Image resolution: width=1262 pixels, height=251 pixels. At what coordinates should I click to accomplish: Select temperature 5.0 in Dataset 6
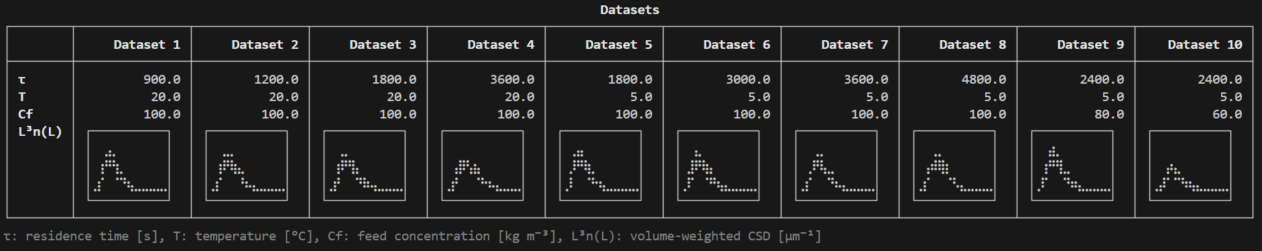coord(759,97)
